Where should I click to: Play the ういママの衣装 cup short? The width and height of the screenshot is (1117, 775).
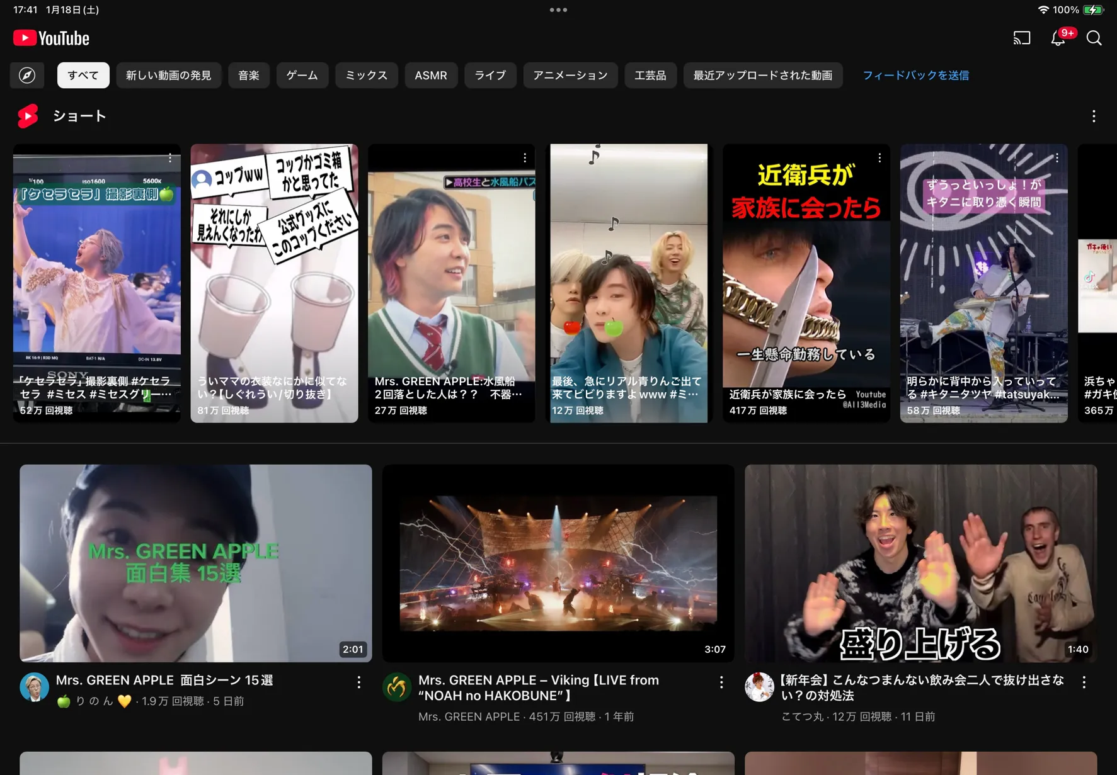point(275,283)
